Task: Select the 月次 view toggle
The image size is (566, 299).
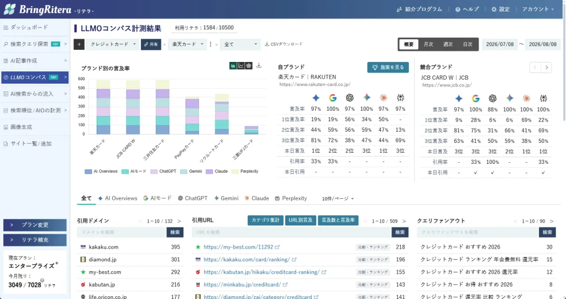Action: click(428, 44)
